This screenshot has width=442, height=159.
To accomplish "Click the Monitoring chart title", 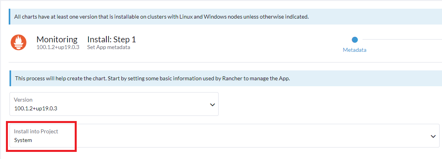I will pos(57,40).
